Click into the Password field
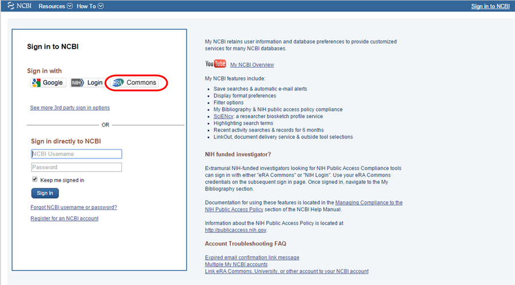 click(x=76, y=168)
